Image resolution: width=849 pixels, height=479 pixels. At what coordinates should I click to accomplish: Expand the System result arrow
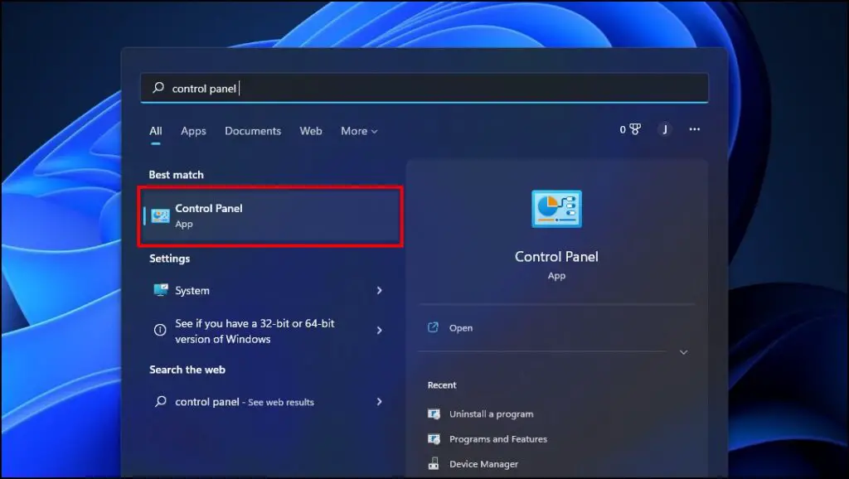[x=379, y=290]
